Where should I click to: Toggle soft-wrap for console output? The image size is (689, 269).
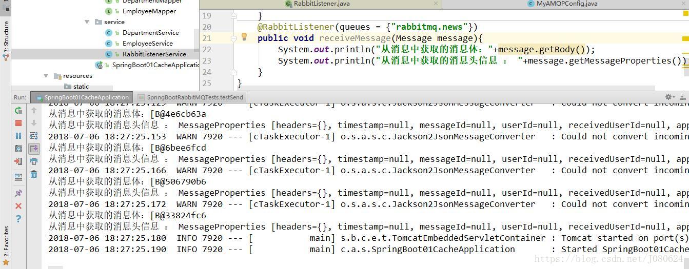[34, 136]
